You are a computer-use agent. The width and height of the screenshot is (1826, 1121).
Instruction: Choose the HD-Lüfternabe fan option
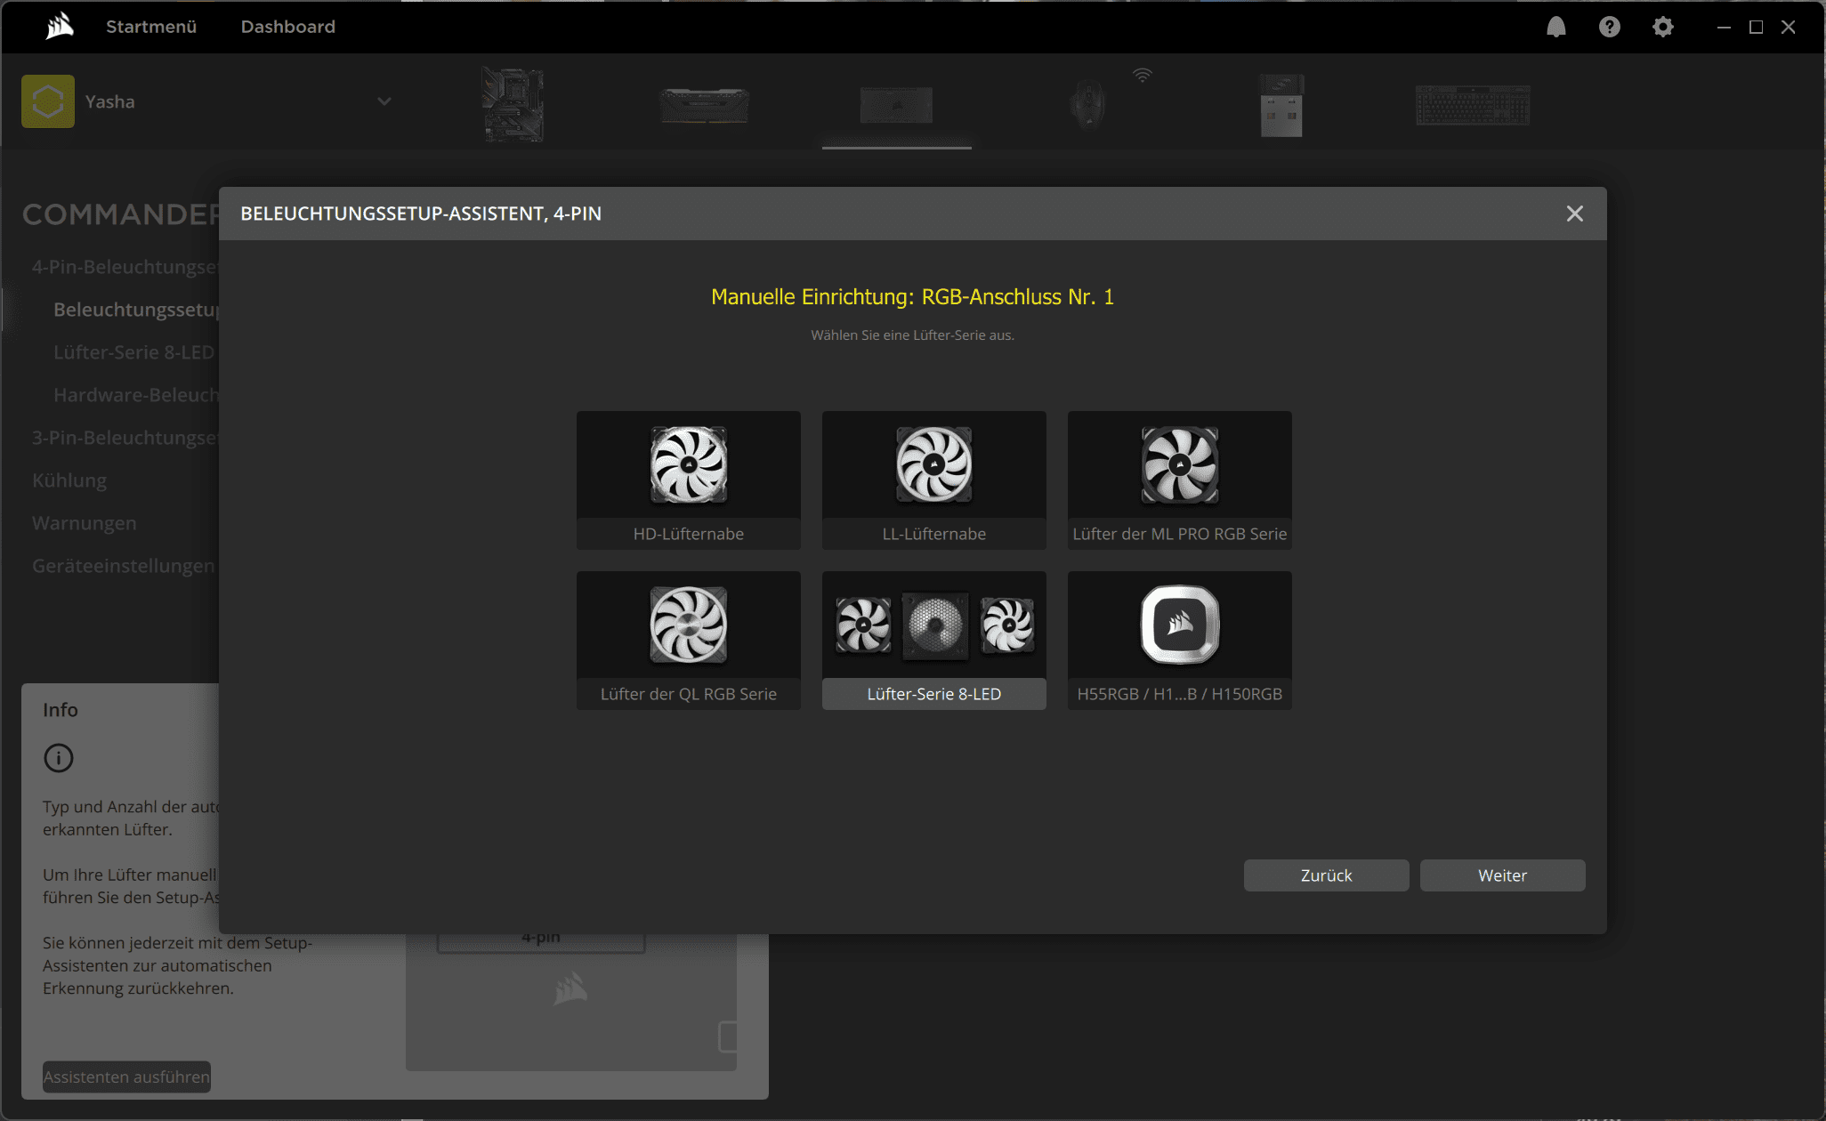tap(689, 480)
